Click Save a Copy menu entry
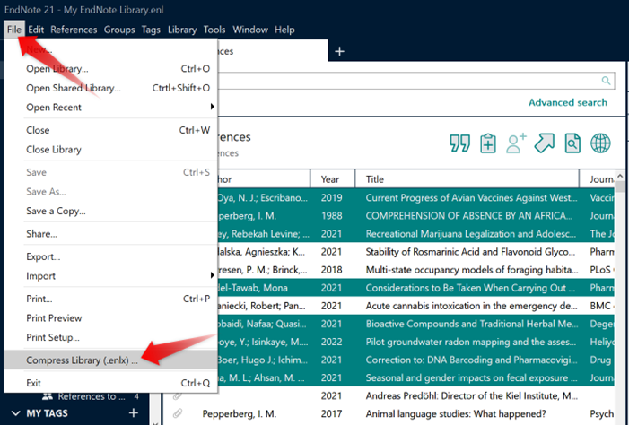 [56, 211]
